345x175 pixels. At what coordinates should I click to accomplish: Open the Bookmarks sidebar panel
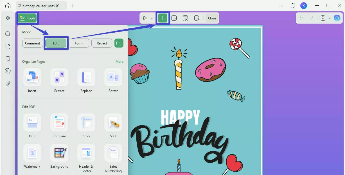8,59
